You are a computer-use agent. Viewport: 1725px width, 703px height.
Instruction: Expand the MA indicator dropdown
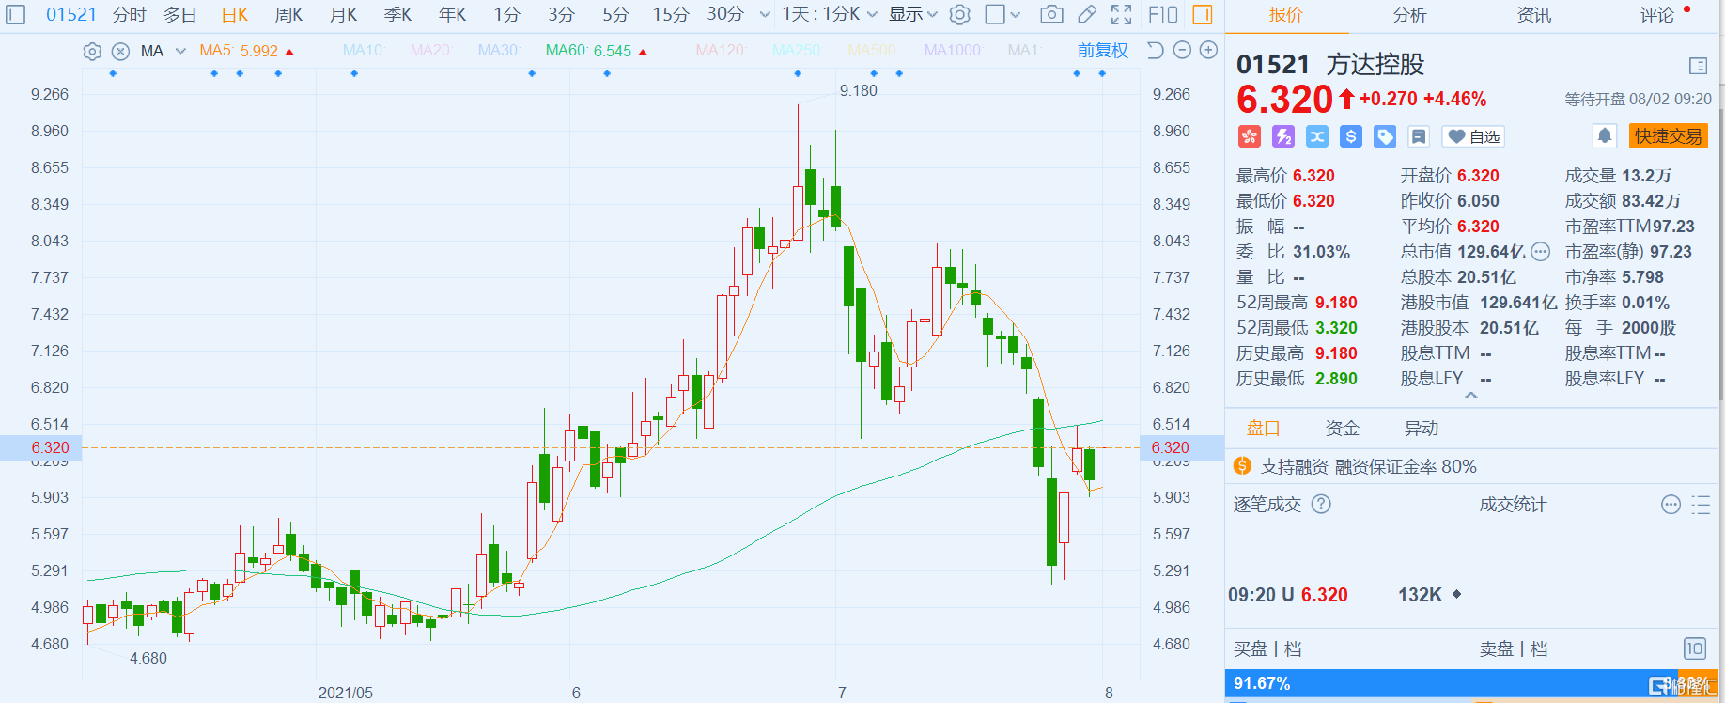[x=180, y=52]
